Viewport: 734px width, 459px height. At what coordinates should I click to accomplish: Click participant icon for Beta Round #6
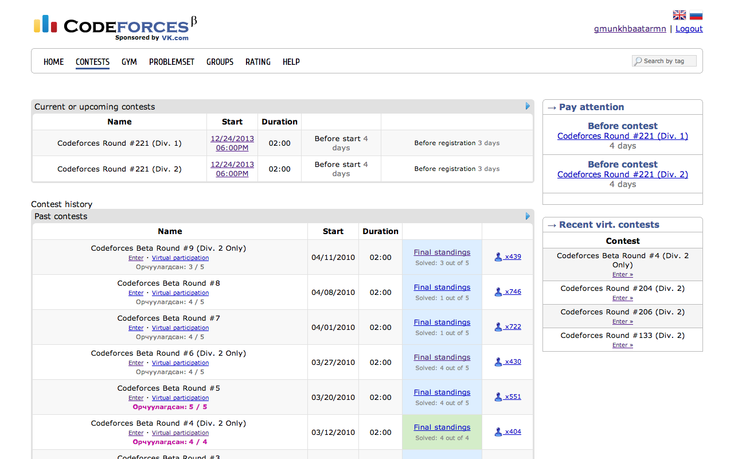(x=498, y=362)
